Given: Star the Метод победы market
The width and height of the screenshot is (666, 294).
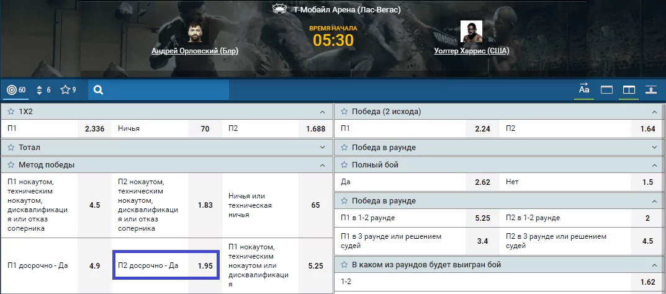Looking at the screenshot, I should click(x=11, y=165).
